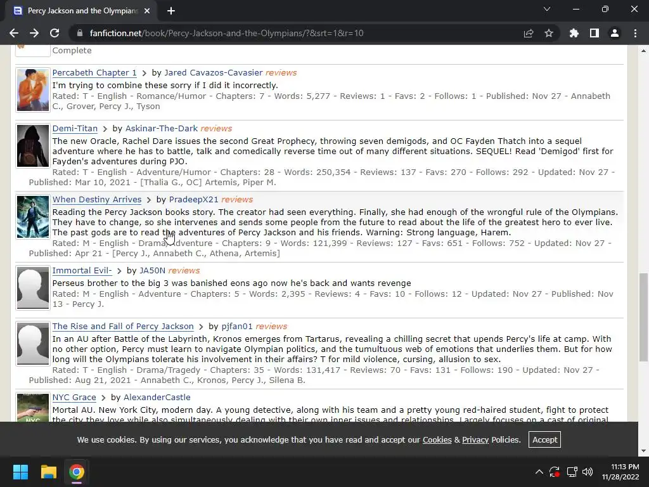Jump to latest chapter of When Destiny Arrives
This screenshot has width=649, height=487.
(x=149, y=200)
